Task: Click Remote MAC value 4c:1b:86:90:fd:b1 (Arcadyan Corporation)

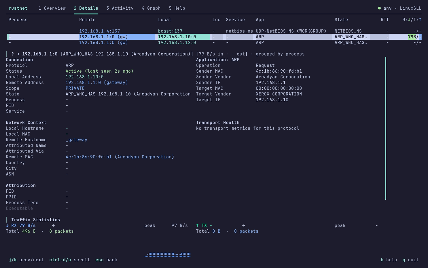Action: [120, 157]
